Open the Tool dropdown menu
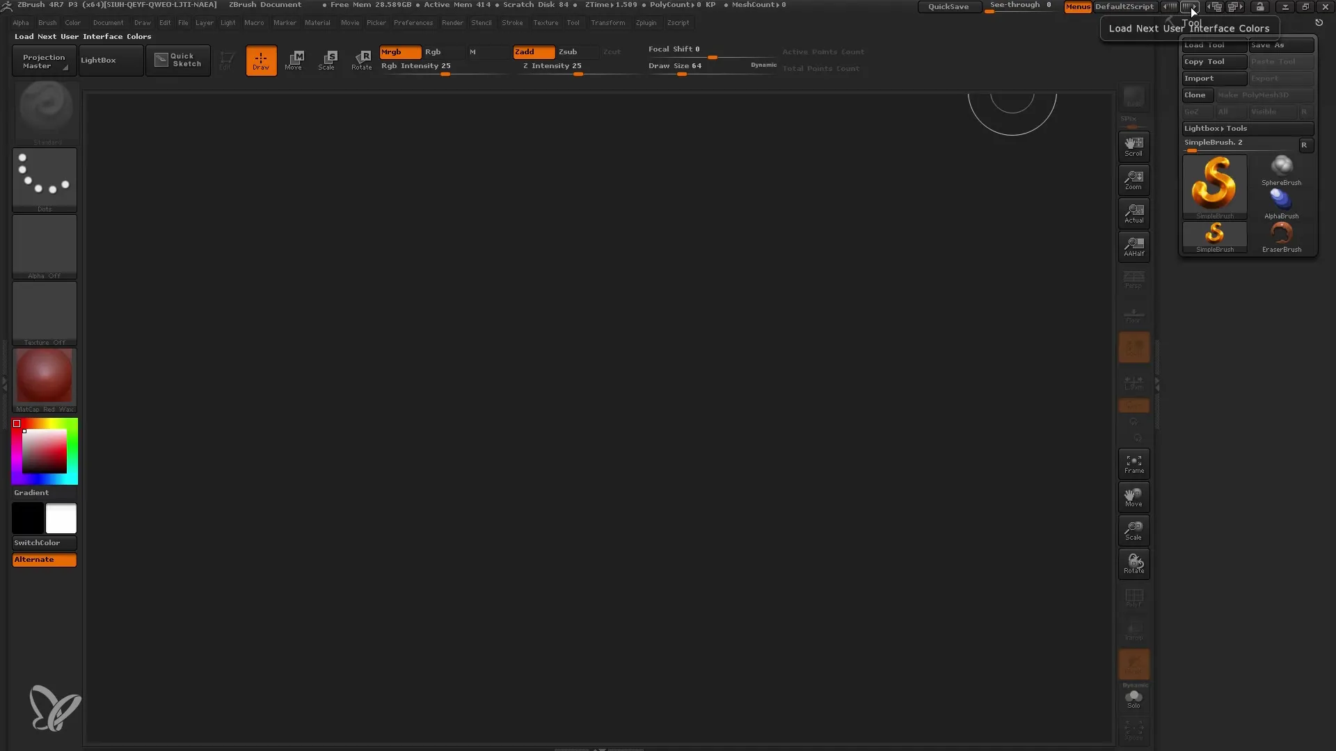The image size is (1336, 751). (x=573, y=22)
